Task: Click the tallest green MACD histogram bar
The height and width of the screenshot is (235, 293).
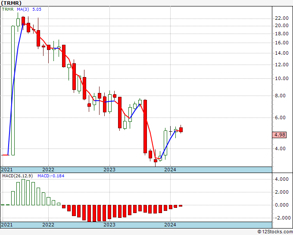Action: (23, 192)
